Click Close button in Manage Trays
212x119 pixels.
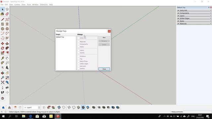tap(104, 69)
